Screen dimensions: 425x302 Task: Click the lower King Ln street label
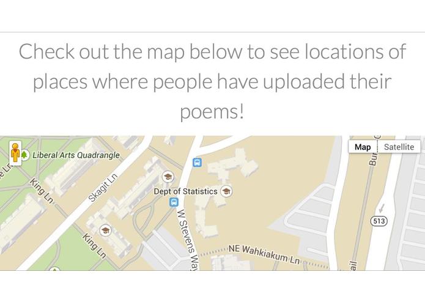coord(94,246)
